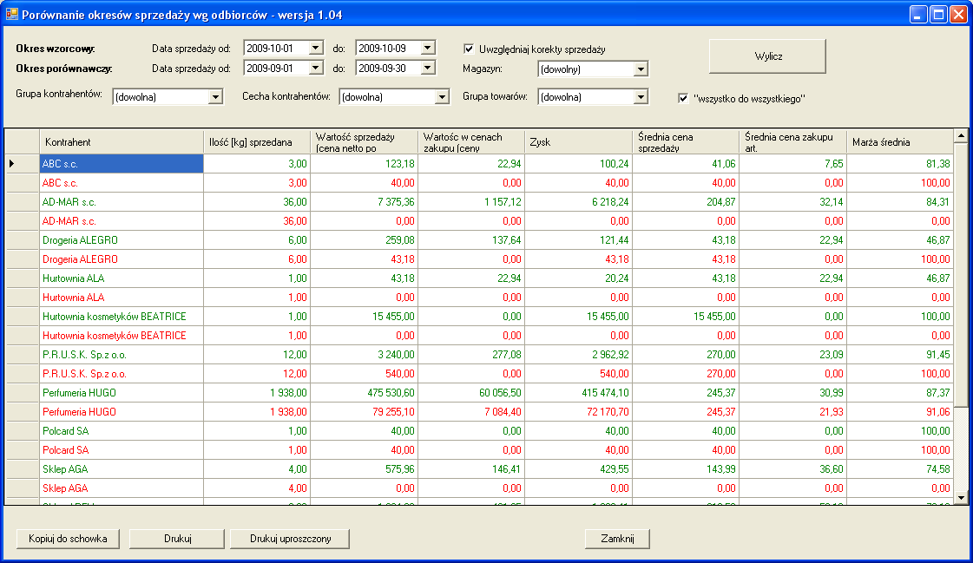The width and height of the screenshot is (973, 563).
Task: Click the sales value cell '475 530,60'
Action: [x=365, y=393]
